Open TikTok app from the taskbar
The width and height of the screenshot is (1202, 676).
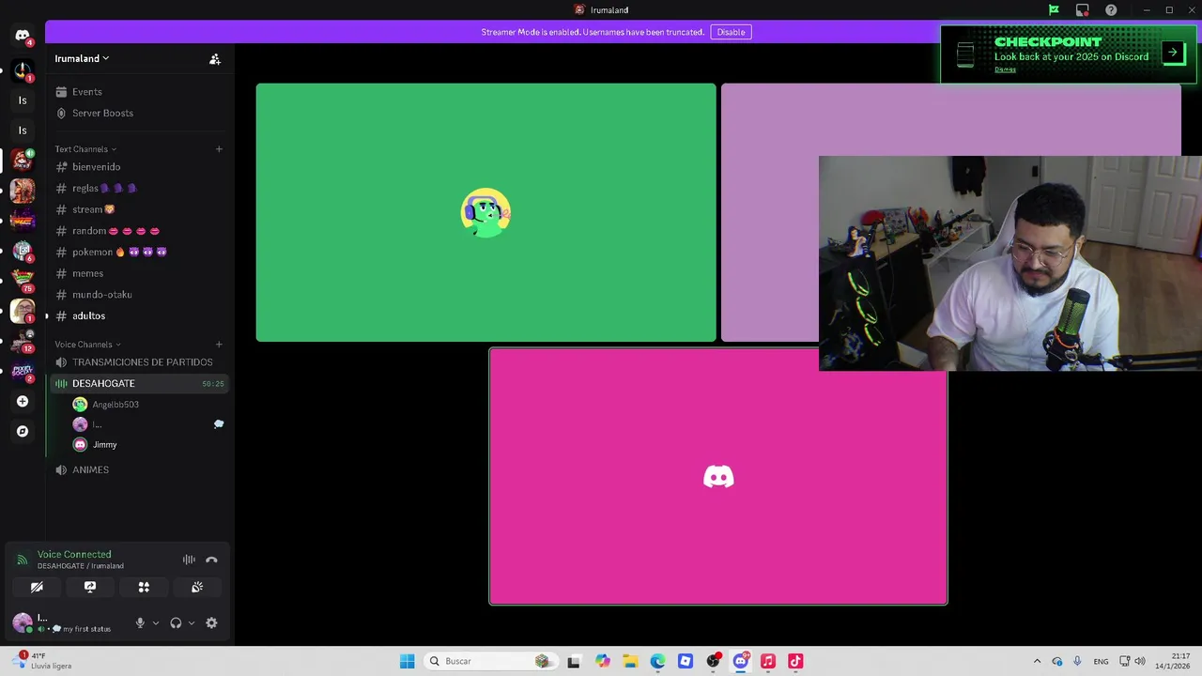795,661
